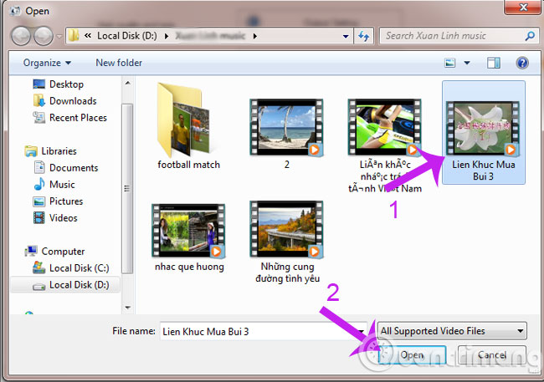Click the folder icon in the address bar

click(74, 36)
